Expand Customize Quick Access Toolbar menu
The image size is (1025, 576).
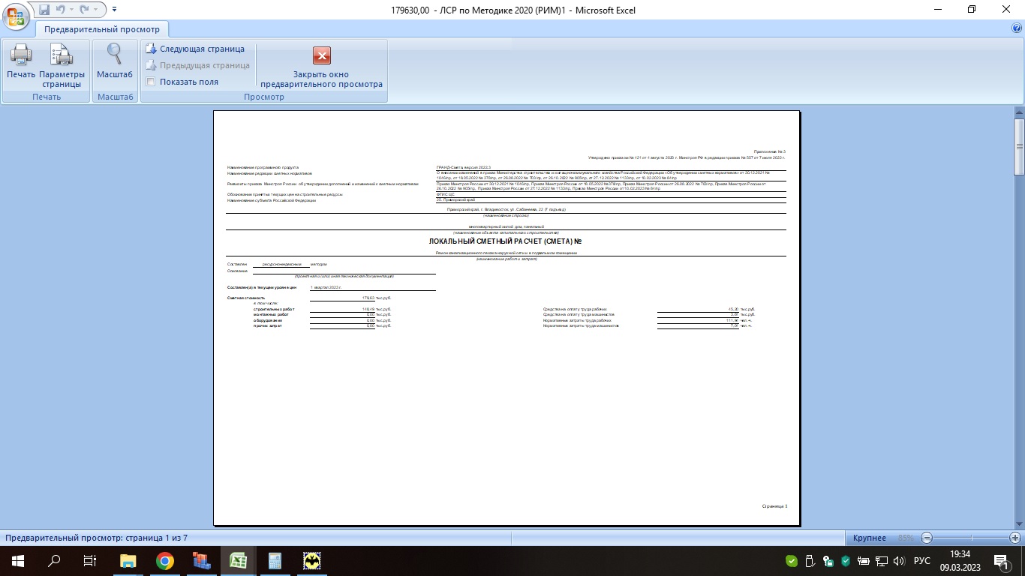click(114, 10)
